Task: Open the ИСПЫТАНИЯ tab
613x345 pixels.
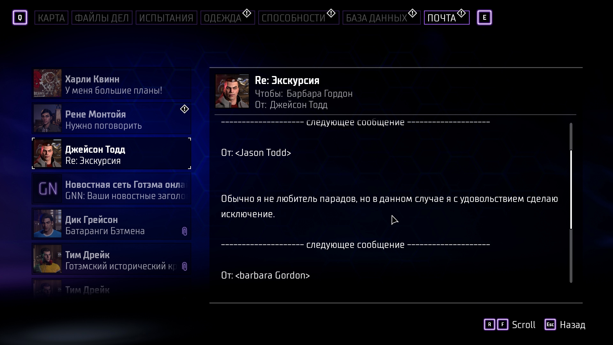Action: click(x=166, y=18)
